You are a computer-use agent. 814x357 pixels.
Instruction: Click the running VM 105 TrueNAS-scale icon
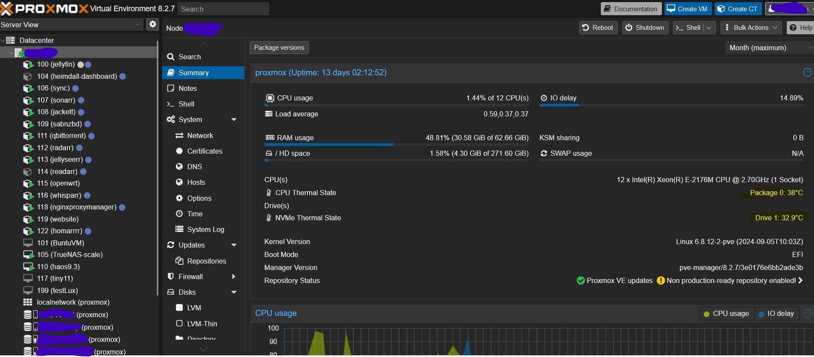tap(29, 255)
